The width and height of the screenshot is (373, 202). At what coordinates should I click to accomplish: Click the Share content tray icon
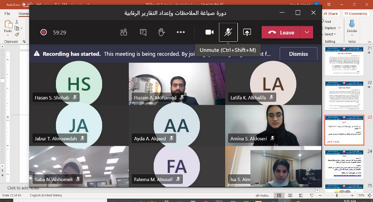[x=247, y=33]
